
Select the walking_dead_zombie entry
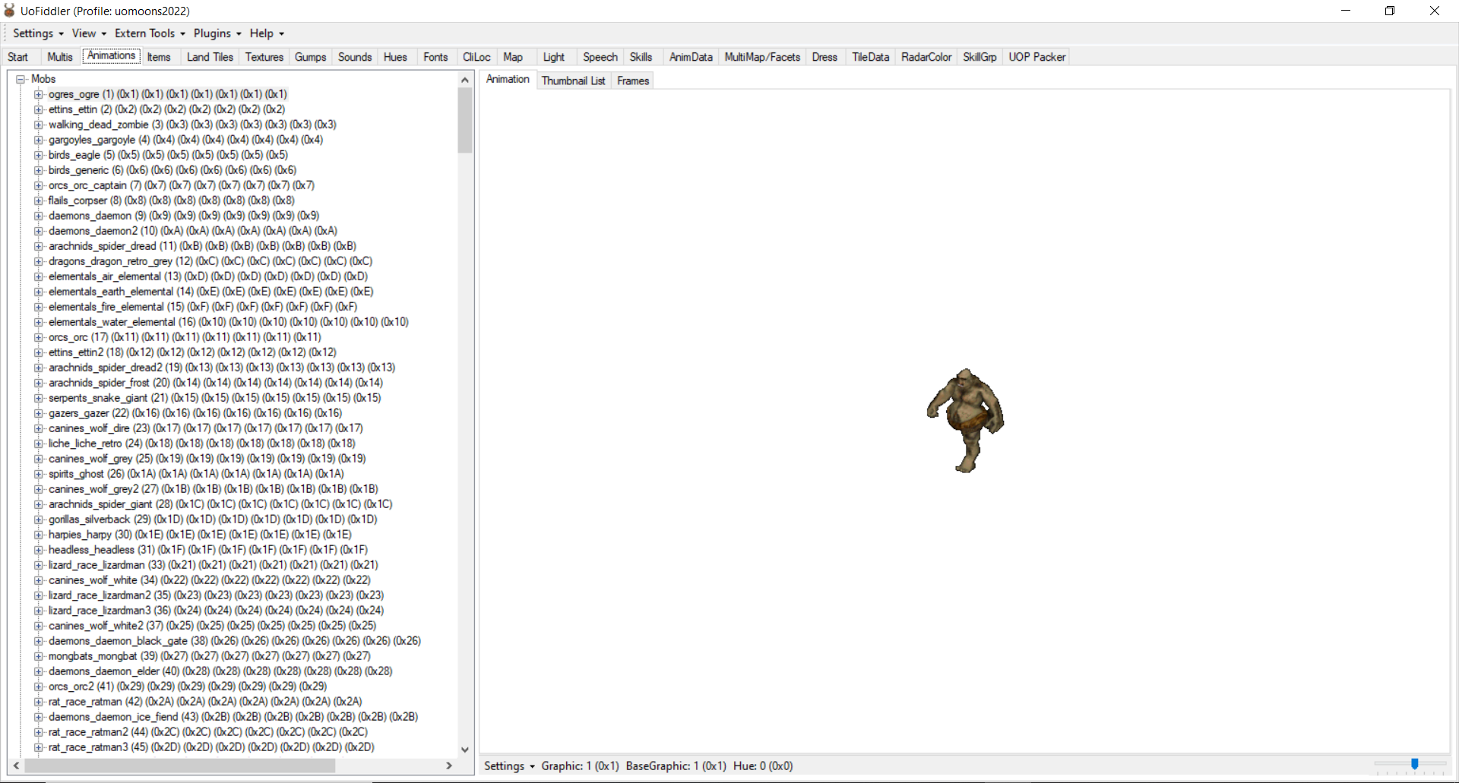pos(99,125)
